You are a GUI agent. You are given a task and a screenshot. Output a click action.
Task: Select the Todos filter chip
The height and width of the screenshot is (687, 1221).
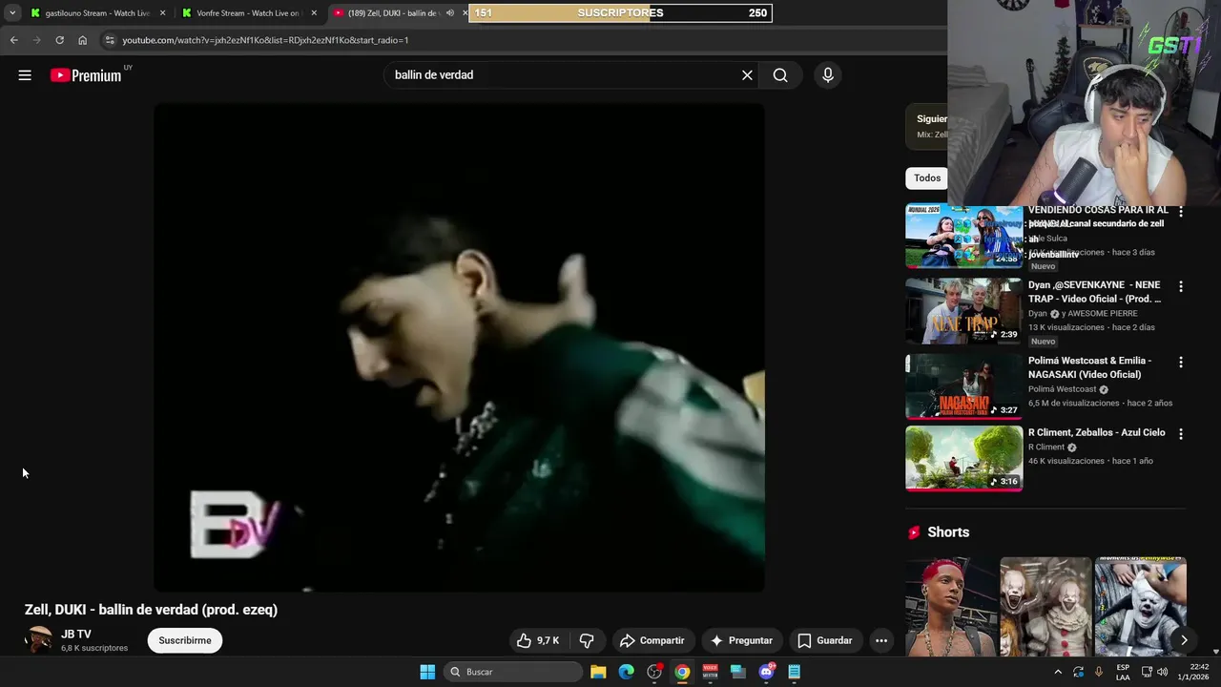tap(927, 177)
